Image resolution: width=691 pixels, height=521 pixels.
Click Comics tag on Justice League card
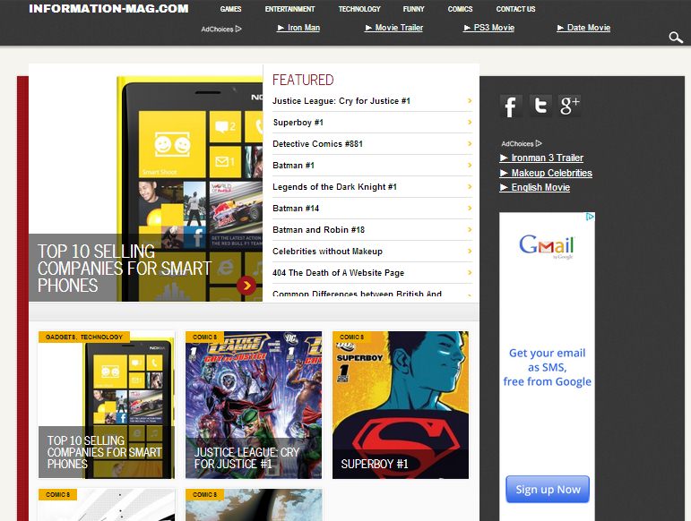[x=205, y=337]
